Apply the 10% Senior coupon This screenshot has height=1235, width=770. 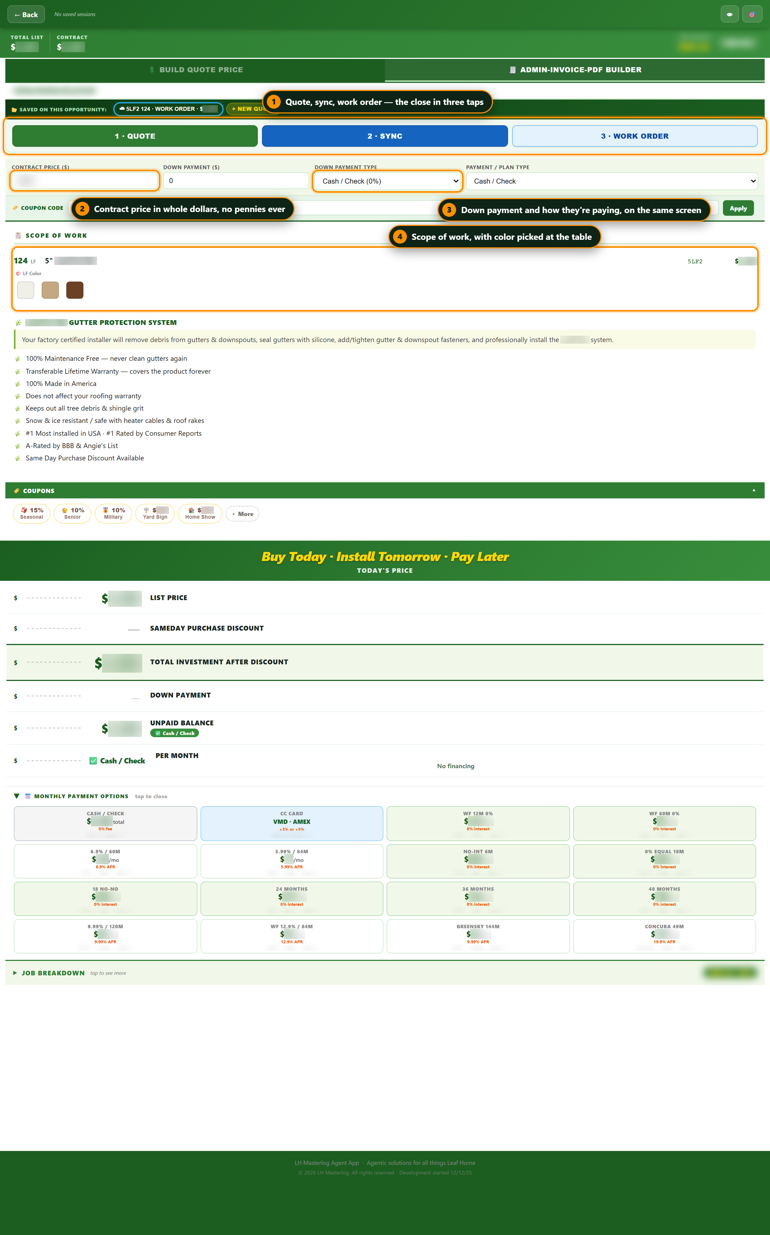coord(72,513)
